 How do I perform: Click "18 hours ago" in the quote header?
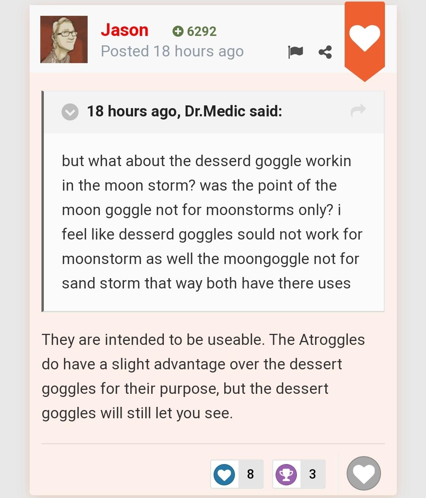click(x=132, y=111)
